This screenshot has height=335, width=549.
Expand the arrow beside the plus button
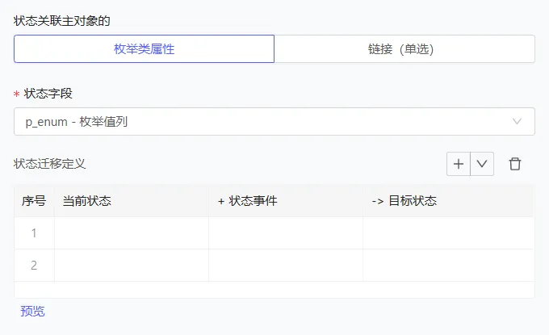482,164
